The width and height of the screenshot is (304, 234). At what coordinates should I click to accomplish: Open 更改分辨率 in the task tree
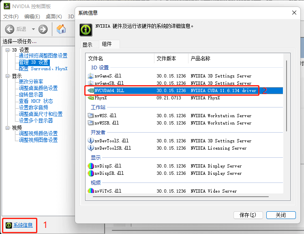pyautogui.click(x=31, y=82)
